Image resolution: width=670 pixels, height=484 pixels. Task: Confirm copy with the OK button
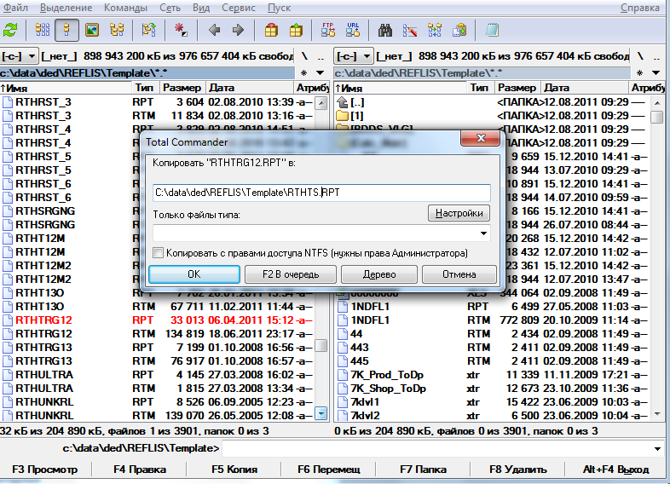pyautogui.click(x=194, y=274)
